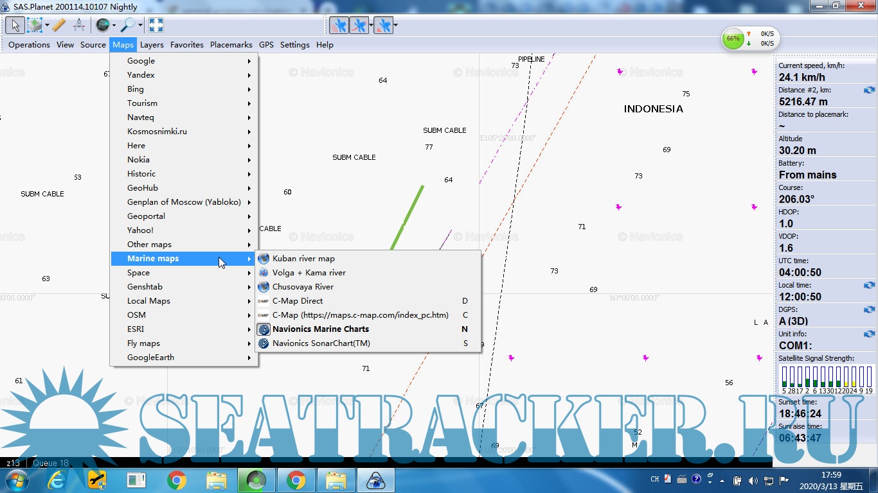Click the magnifying glass go-to icon
The width and height of the screenshot is (878, 493).
[x=128, y=26]
